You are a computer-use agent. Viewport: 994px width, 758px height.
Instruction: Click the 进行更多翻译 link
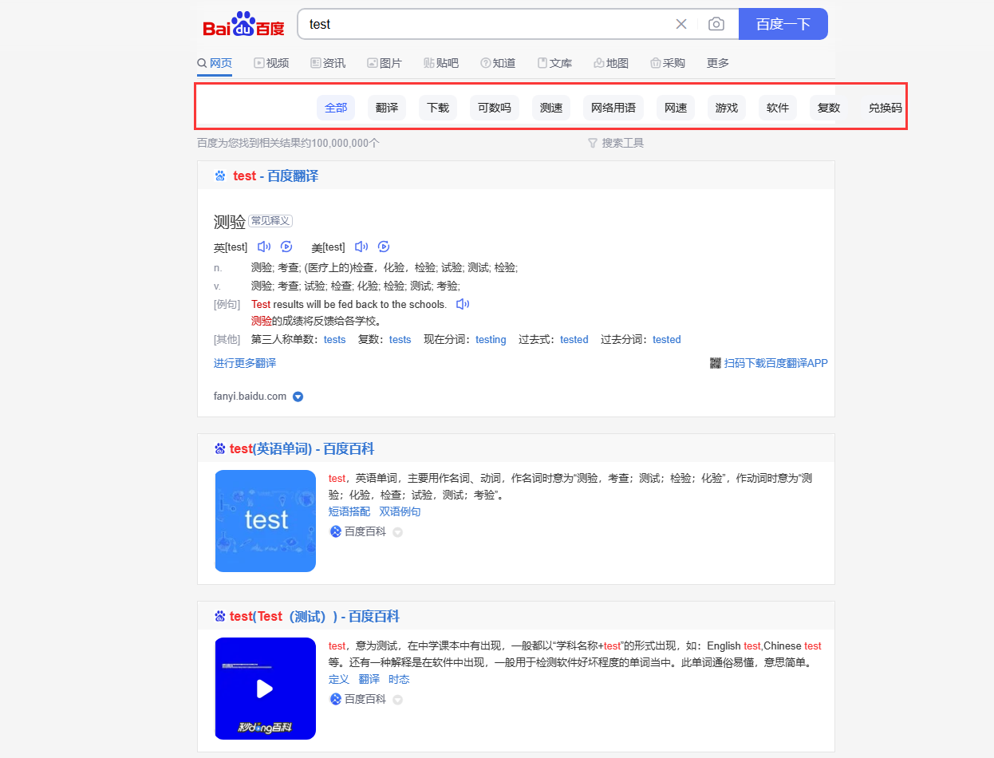click(x=244, y=362)
